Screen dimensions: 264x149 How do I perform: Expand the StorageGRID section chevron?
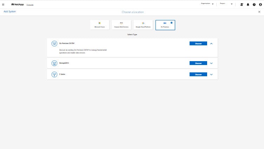(x=211, y=63)
